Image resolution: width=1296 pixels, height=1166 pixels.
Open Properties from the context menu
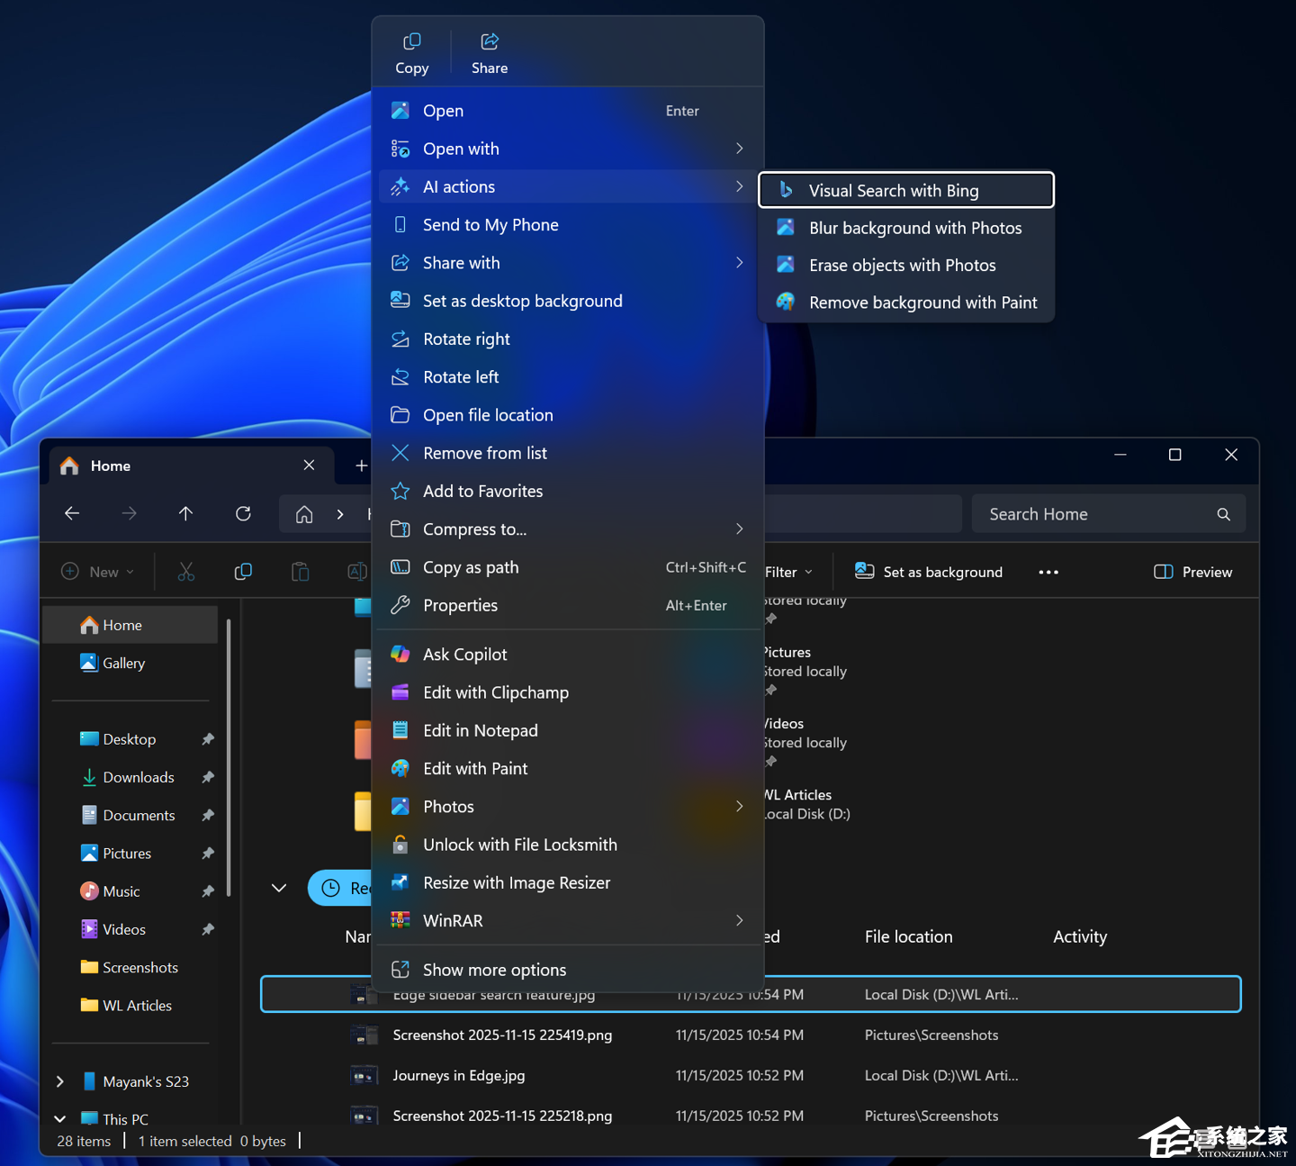[568, 605]
